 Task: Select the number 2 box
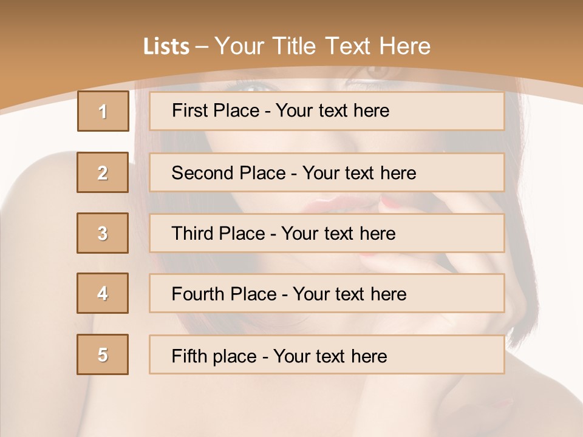(x=103, y=172)
